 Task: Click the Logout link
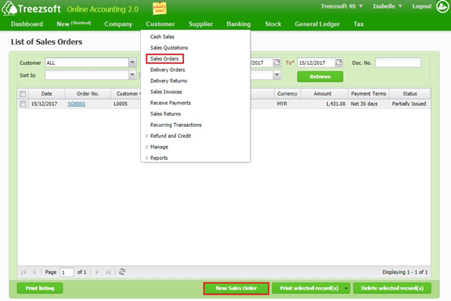click(422, 6)
